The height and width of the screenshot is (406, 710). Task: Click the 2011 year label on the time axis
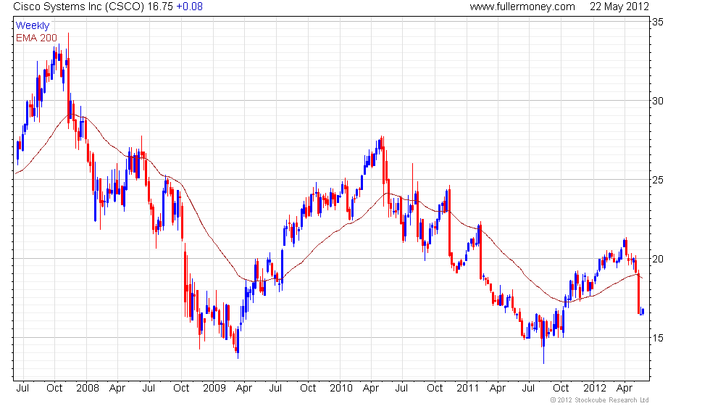tap(468, 389)
